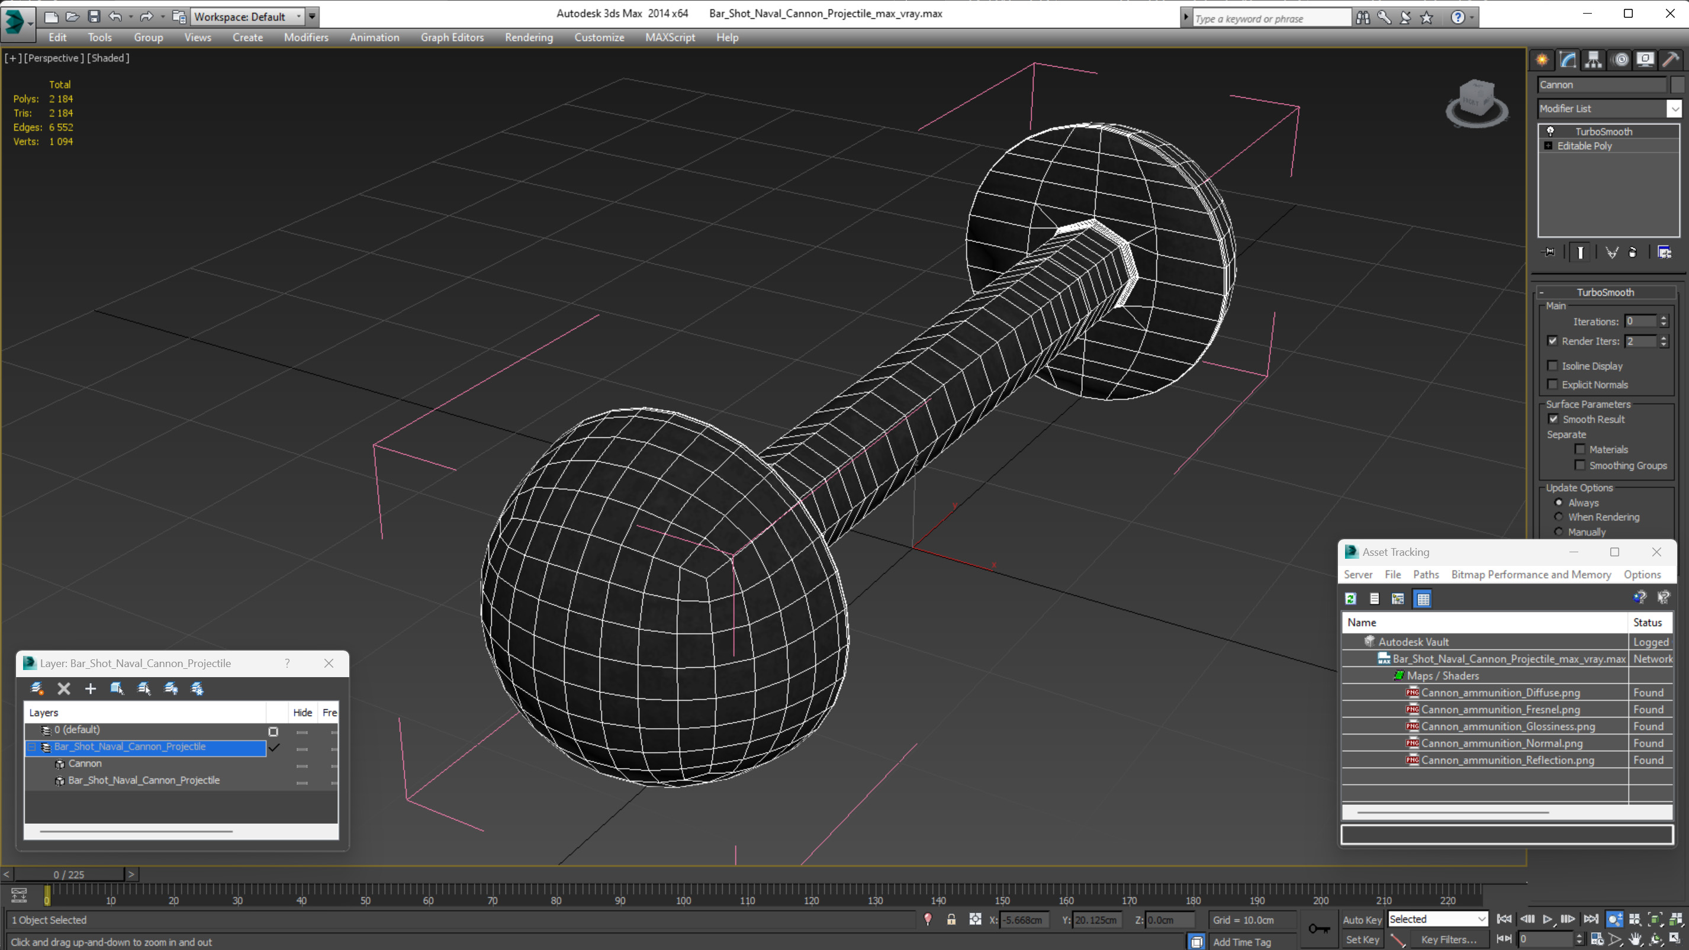Open the Rendering menu
Image resolution: width=1689 pixels, height=950 pixels.
pos(529,37)
